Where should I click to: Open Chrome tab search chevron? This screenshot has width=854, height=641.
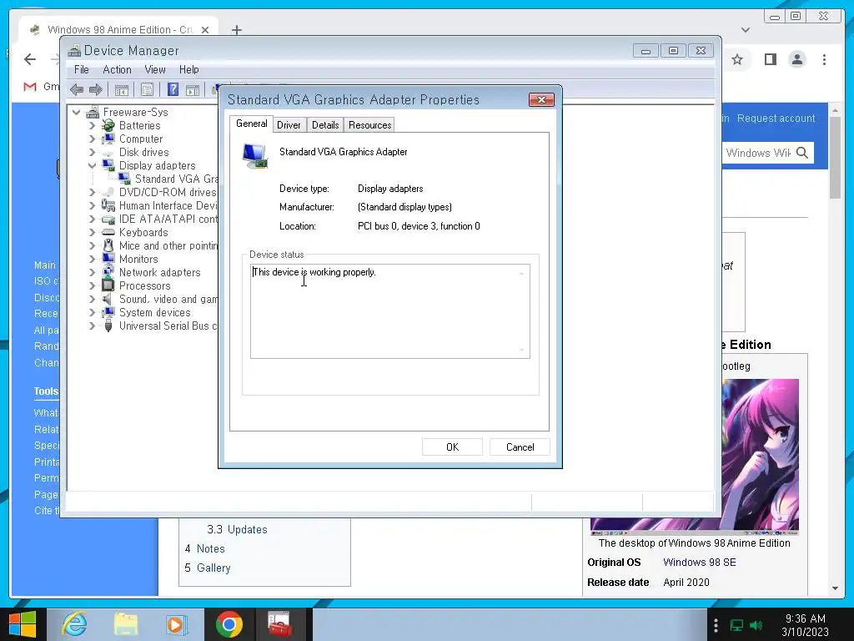coord(746,30)
